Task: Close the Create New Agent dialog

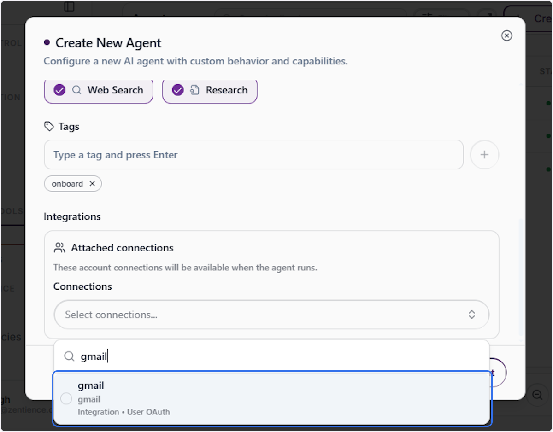Action: click(x=506, y=35)
